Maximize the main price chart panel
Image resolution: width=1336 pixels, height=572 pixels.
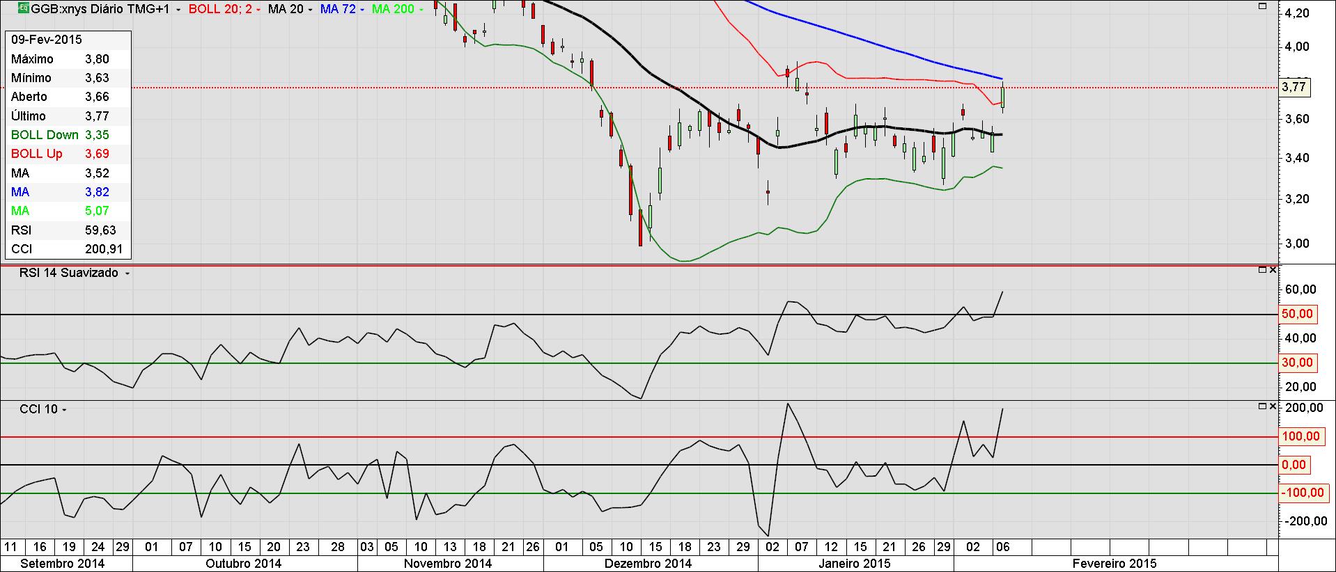(x=1262, y=6)
